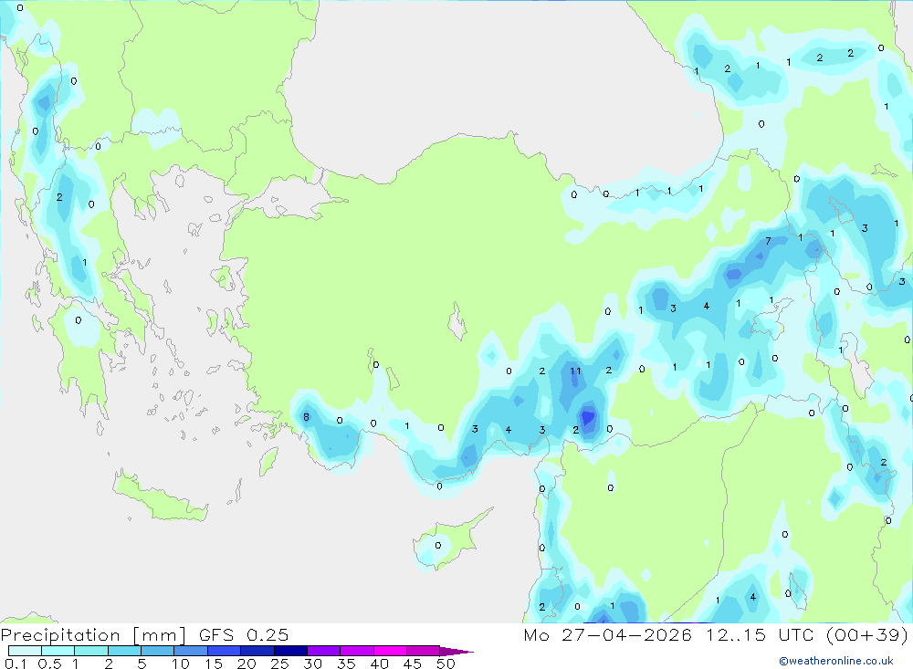
Task: Click the '8' precipitation value on map
Action: [x=306, y=417]
